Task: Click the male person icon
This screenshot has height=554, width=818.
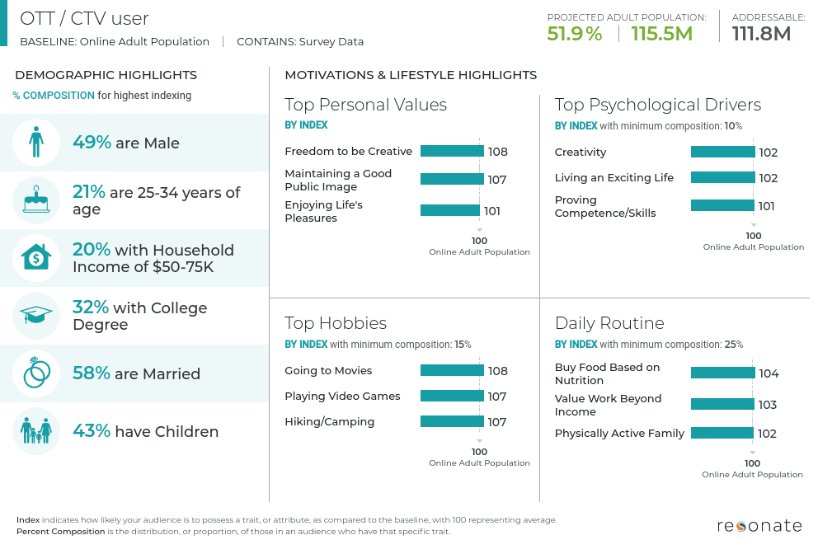Action: pos(36,143)
